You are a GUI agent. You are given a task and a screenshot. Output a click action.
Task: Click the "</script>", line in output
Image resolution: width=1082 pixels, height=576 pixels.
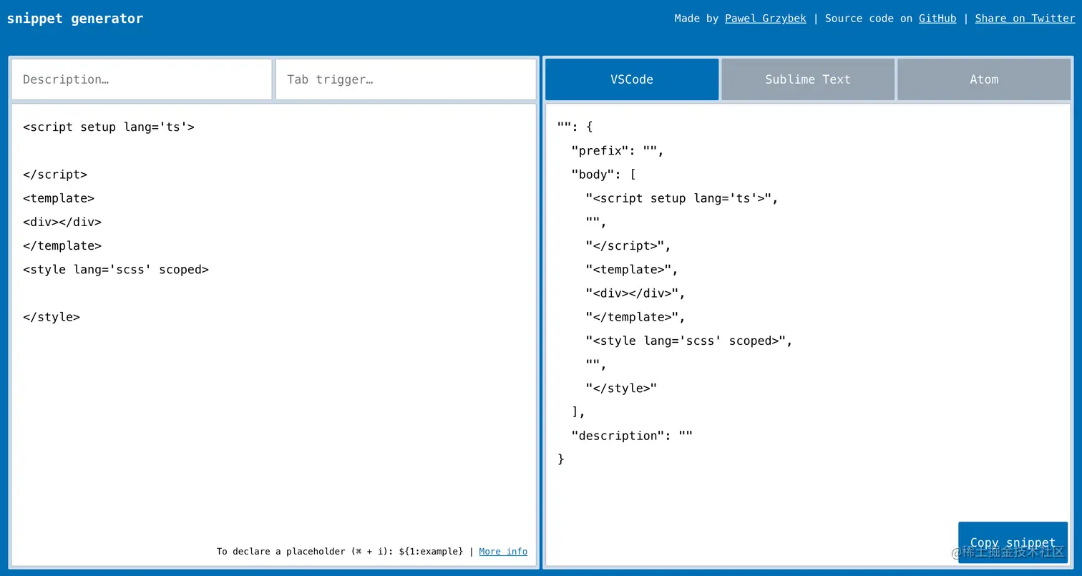point(628,245)
